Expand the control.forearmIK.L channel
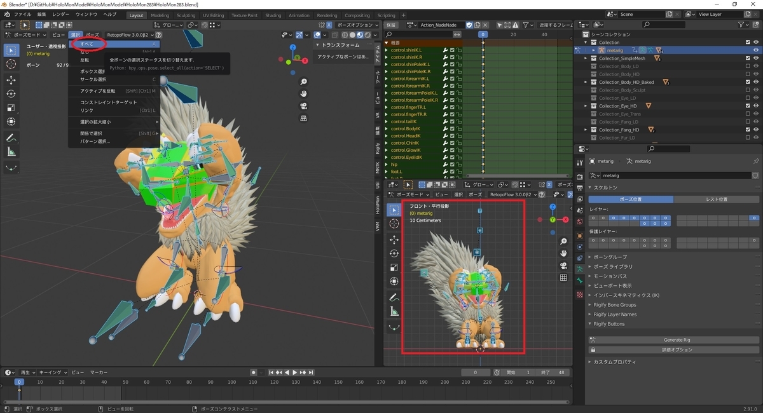763x413 pixels. pyautogui.click(x=386, y=79)
